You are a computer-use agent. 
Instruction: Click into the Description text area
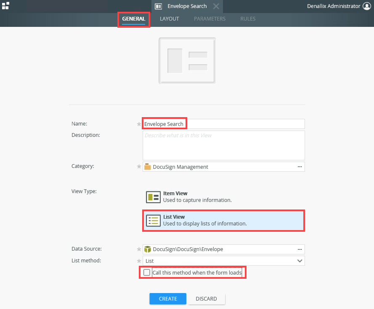(223, 145)
